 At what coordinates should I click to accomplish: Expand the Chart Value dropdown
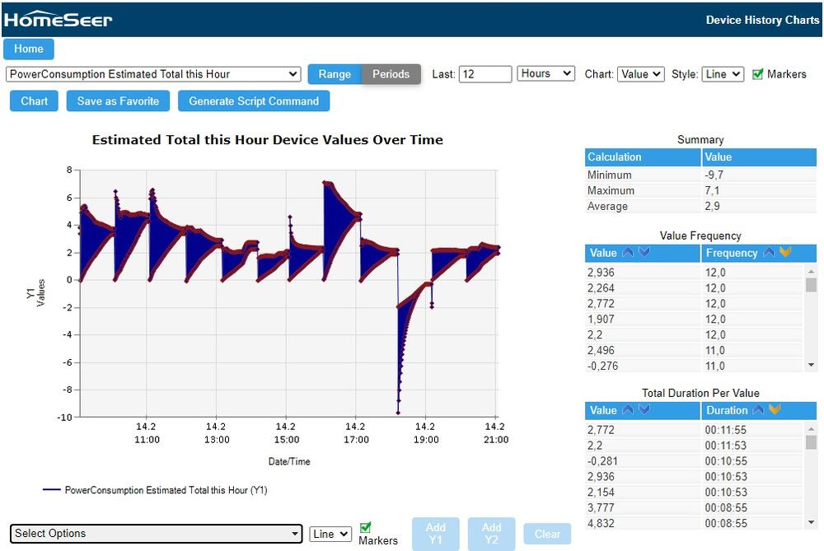pos(640,74)
